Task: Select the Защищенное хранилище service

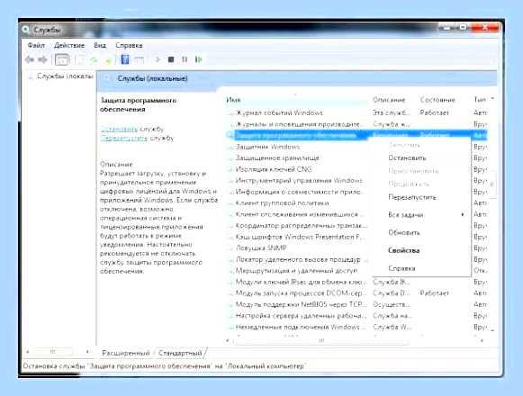Action: [277, 157]
